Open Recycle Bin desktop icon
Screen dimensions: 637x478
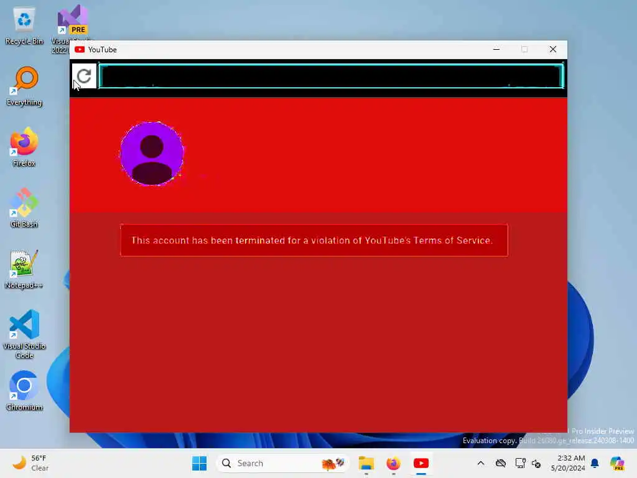coord(24,26)
